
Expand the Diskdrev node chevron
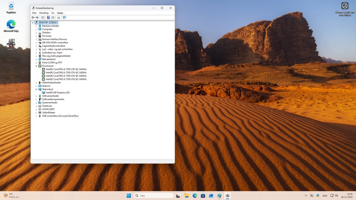click(x=36, y=33)
